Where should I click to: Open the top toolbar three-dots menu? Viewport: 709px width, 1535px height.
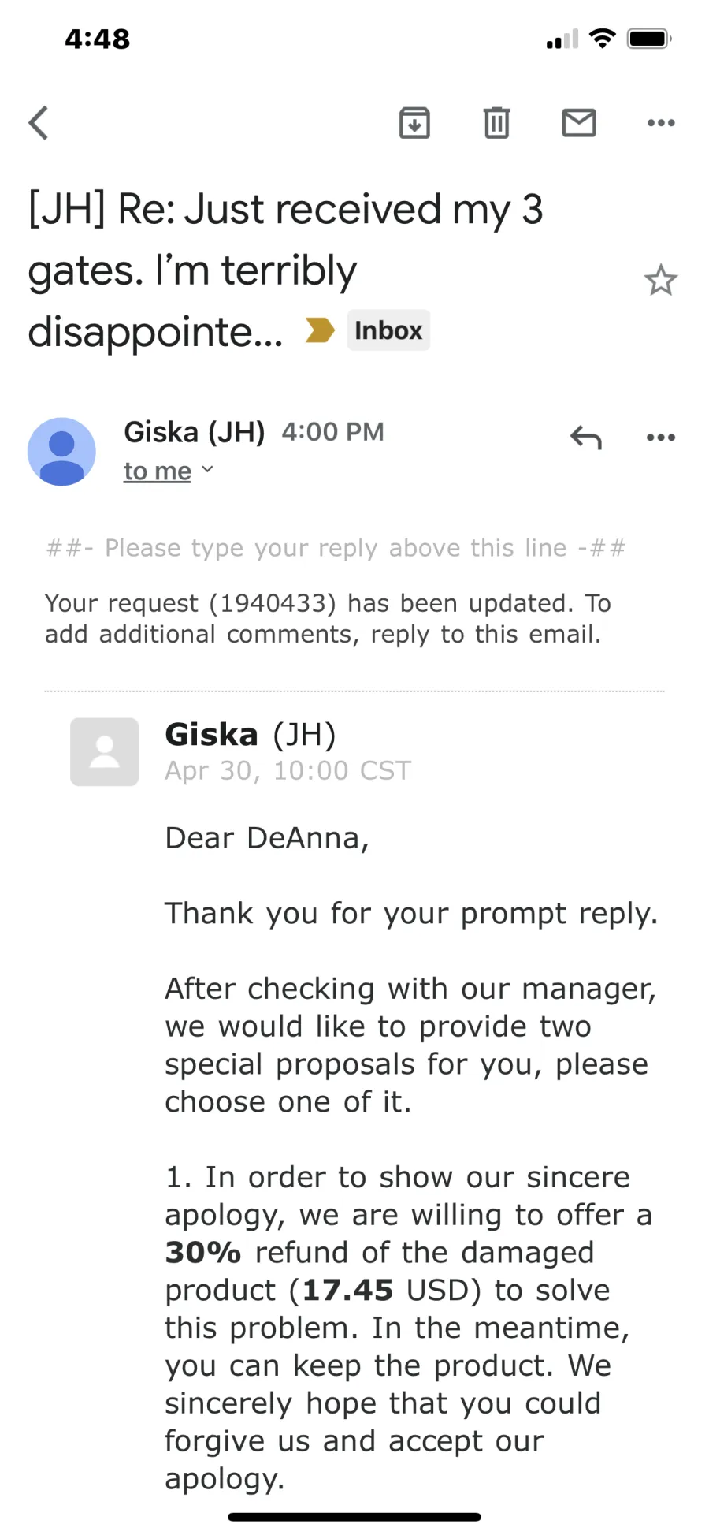point(661,123)
